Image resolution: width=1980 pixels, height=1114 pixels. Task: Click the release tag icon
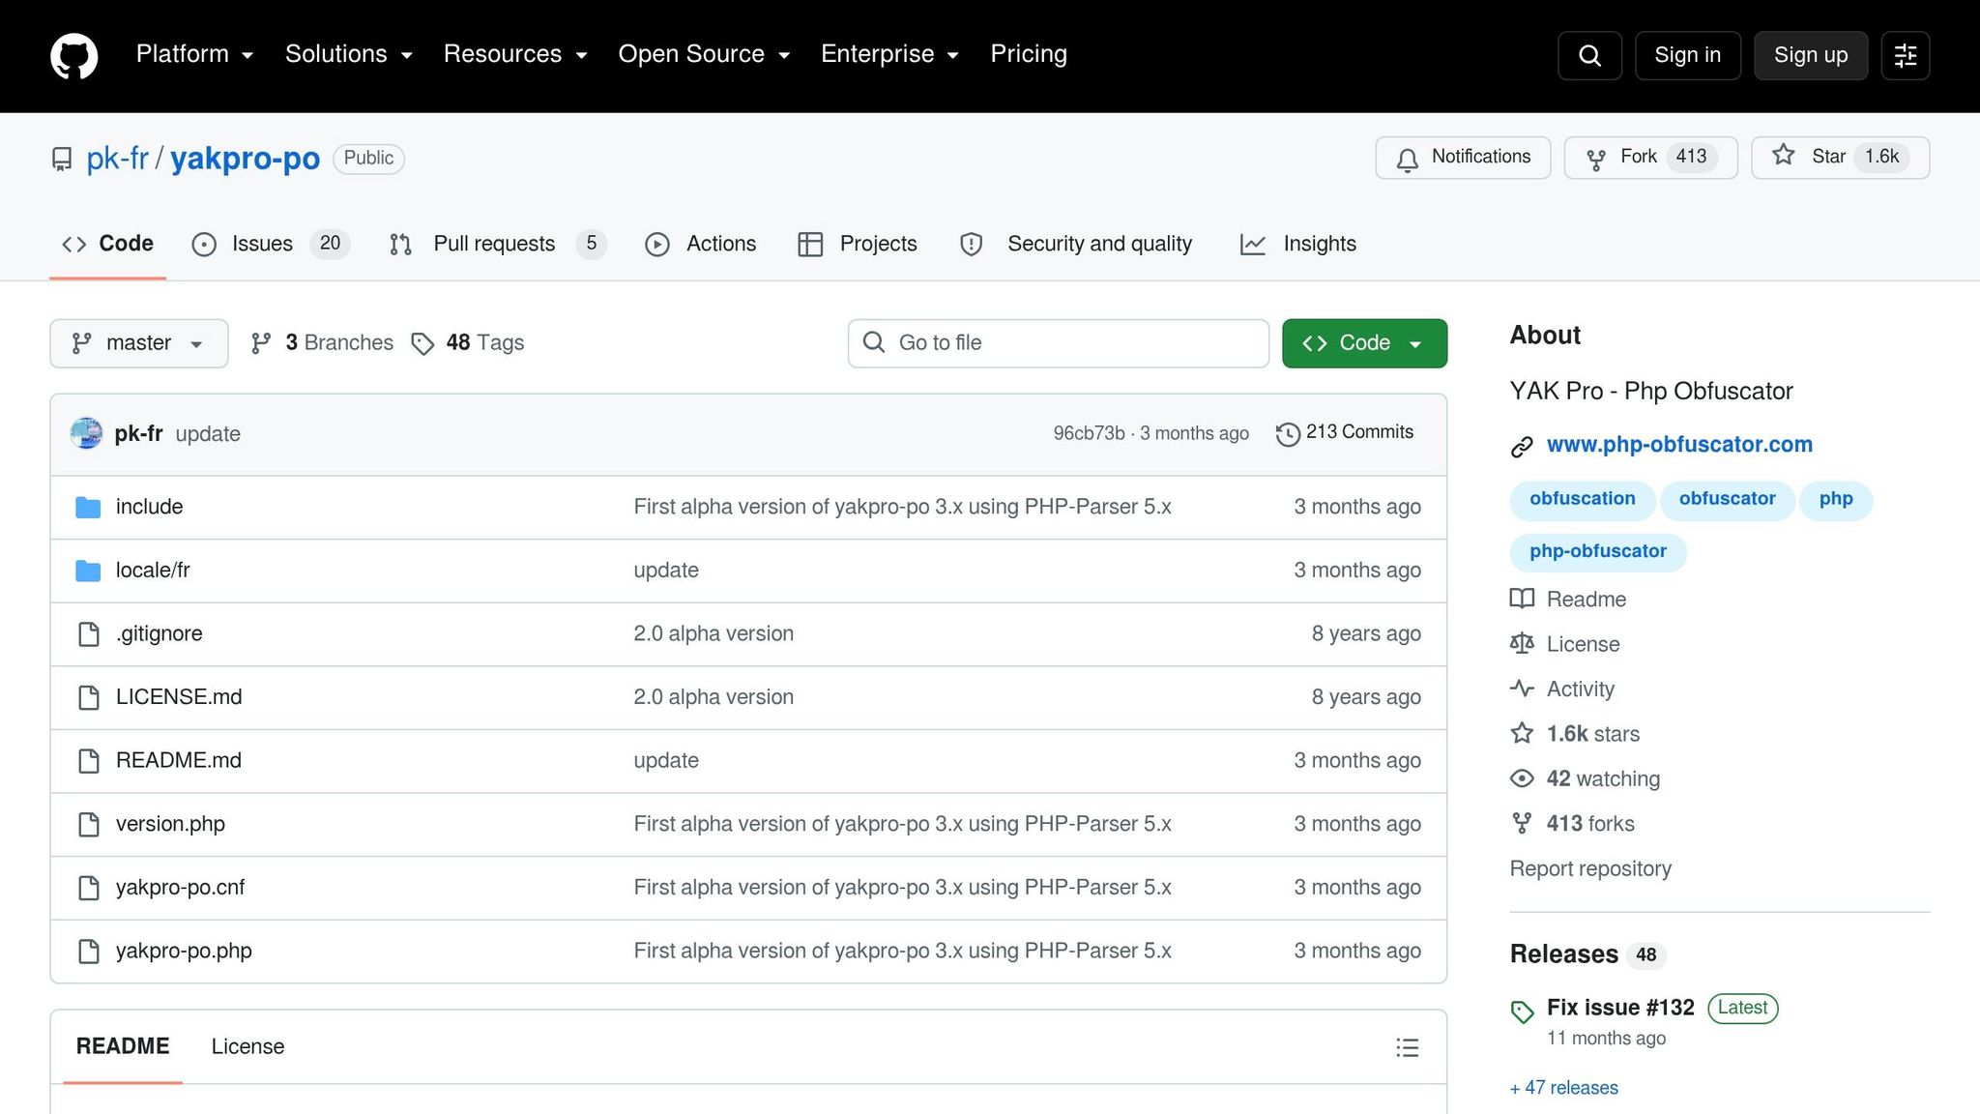tap(1523, 1011)
